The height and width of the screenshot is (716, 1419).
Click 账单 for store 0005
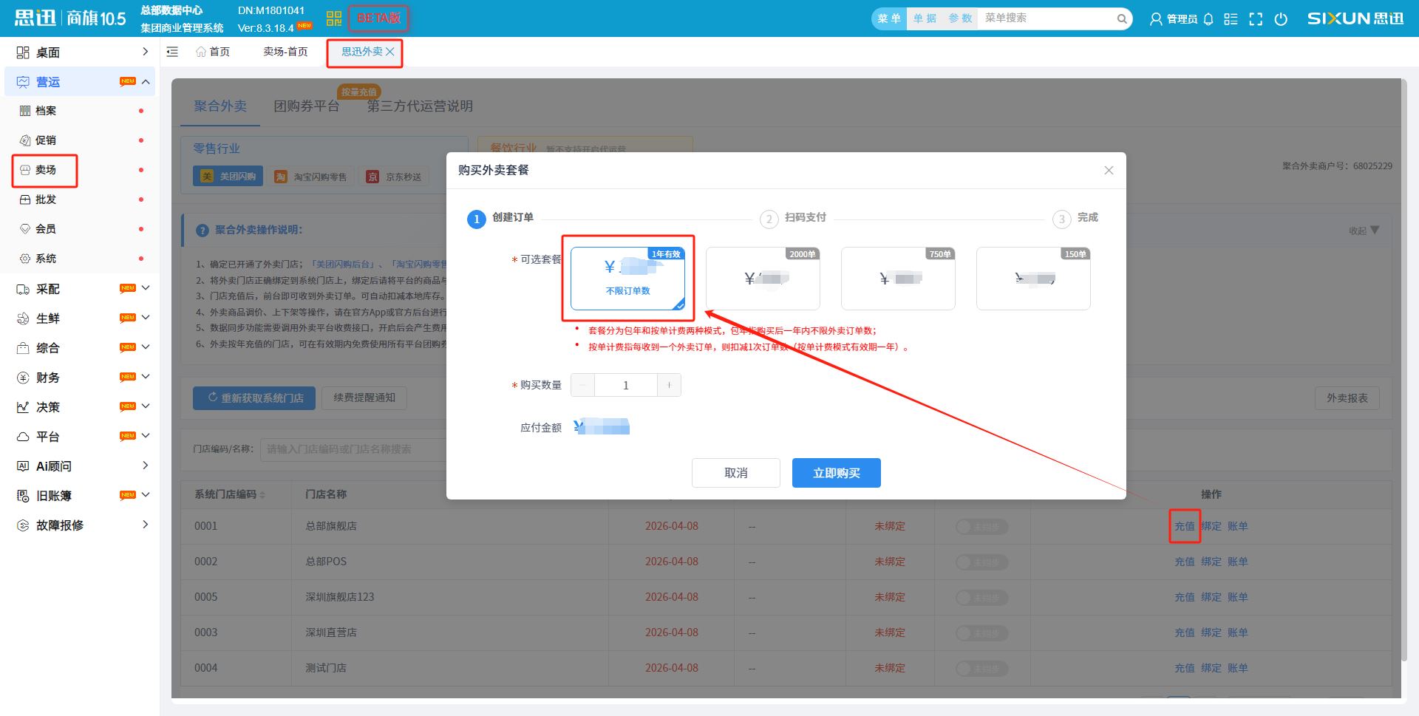coord(1238,597)
